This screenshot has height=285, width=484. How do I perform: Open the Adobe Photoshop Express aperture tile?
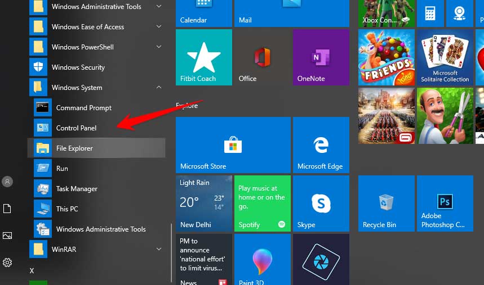pyautogui.click(x=321, y=260)
